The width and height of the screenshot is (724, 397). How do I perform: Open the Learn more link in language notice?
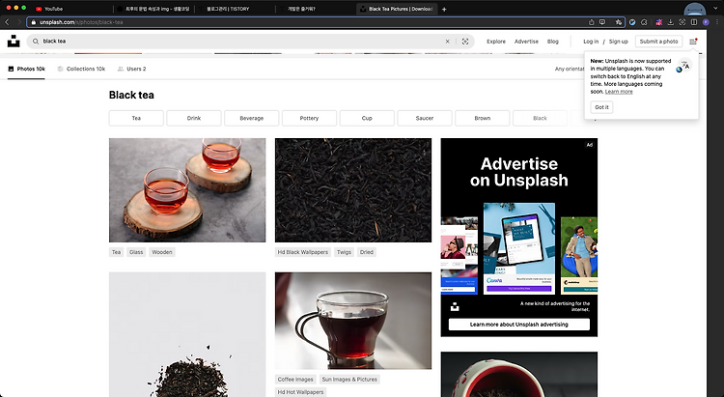pyautogui.click(x=619, y=92)
